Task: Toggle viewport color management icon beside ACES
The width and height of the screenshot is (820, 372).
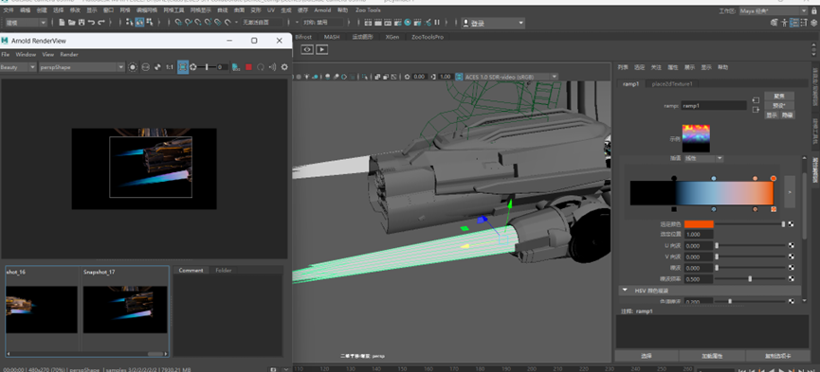Action: [x=459, y=77]
